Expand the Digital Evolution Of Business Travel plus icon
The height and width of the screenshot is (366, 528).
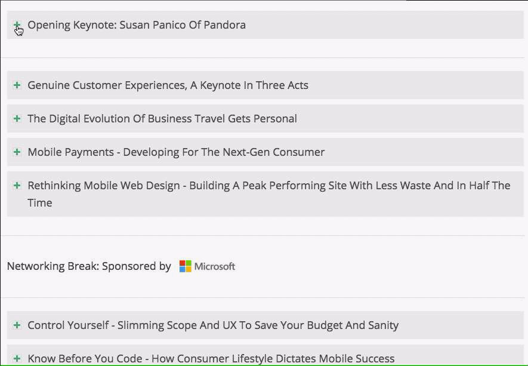click(17, 119)
